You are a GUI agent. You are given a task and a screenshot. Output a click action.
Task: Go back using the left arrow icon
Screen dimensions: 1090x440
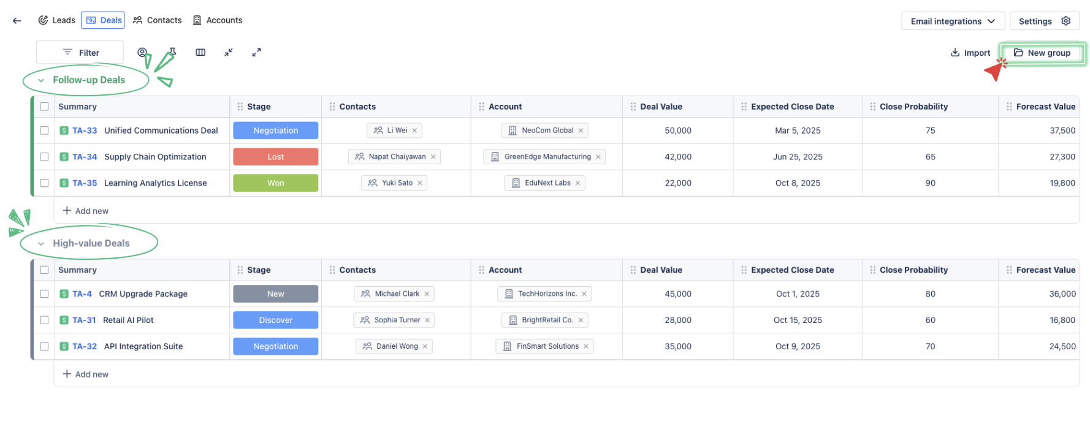coord(17,21)
